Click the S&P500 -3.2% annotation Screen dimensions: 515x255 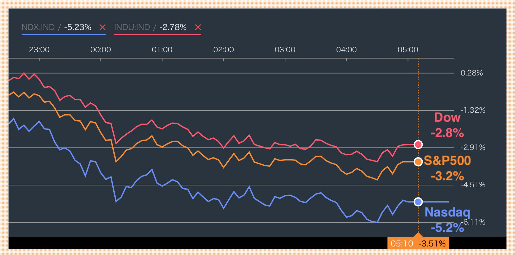[448, 168]
